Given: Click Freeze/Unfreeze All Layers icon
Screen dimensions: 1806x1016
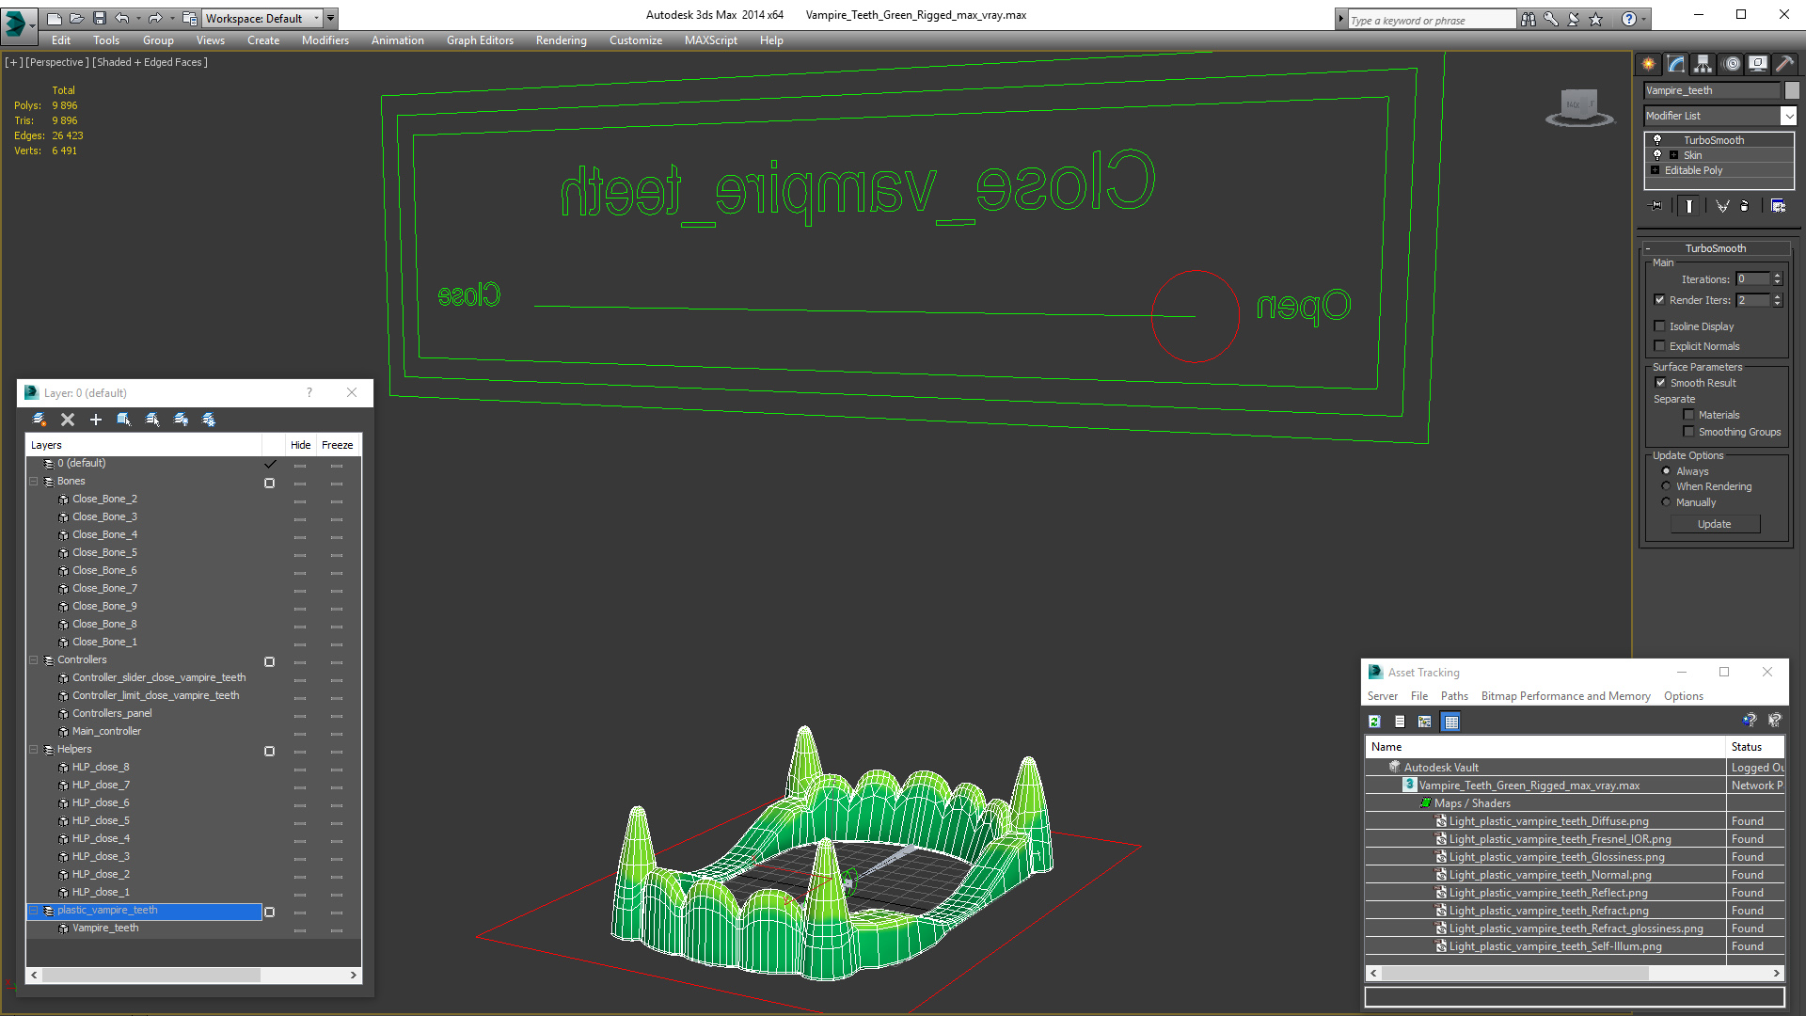Looking at the screenshot, I should pos(209,420).
